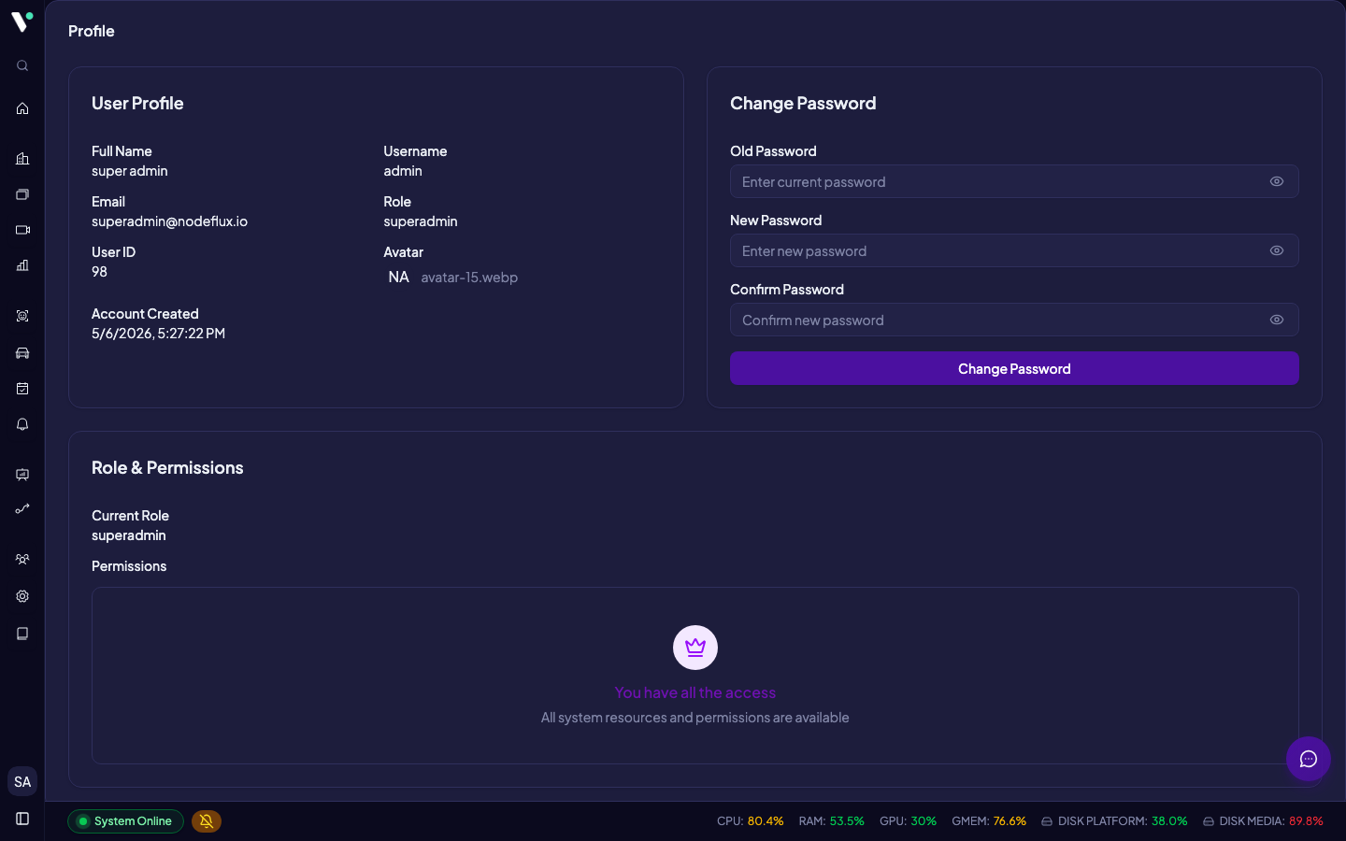Show the Old Password with eye icon
Image resolution: width=1346 pixels, height=841 pixels.
(1277, 181)
